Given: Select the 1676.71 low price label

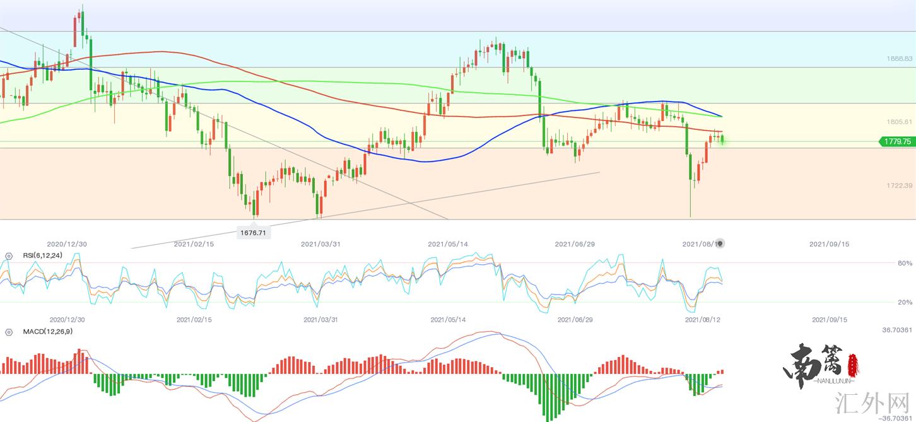Looking at the screenshot, I should pos(254,233).
